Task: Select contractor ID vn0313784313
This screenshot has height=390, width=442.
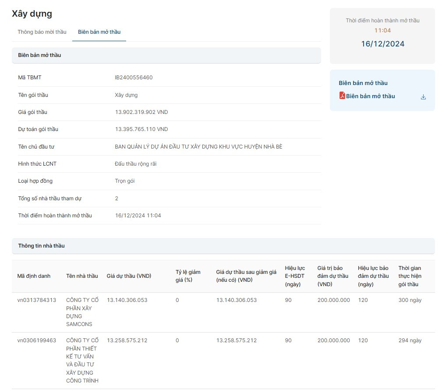Action: [37, 300]
